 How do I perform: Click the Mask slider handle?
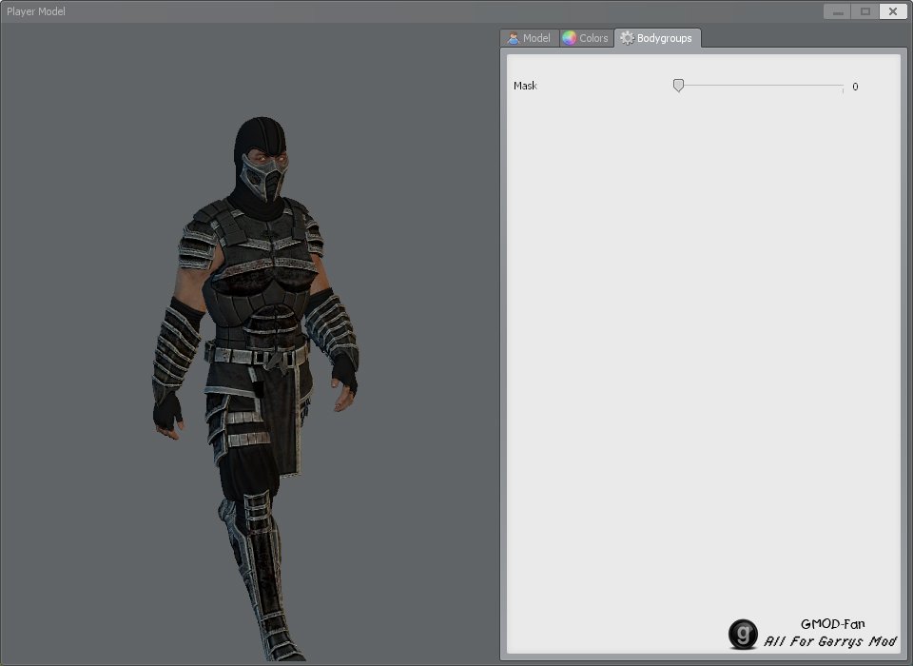click(678, 86)
